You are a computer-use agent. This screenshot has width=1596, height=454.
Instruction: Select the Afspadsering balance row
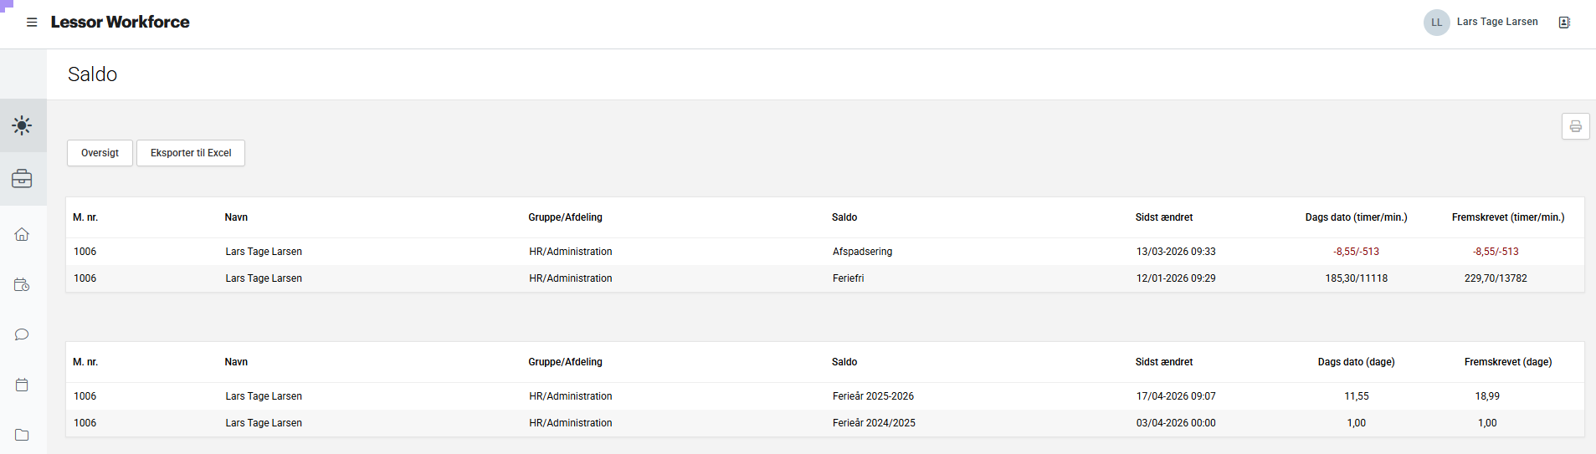862,252
